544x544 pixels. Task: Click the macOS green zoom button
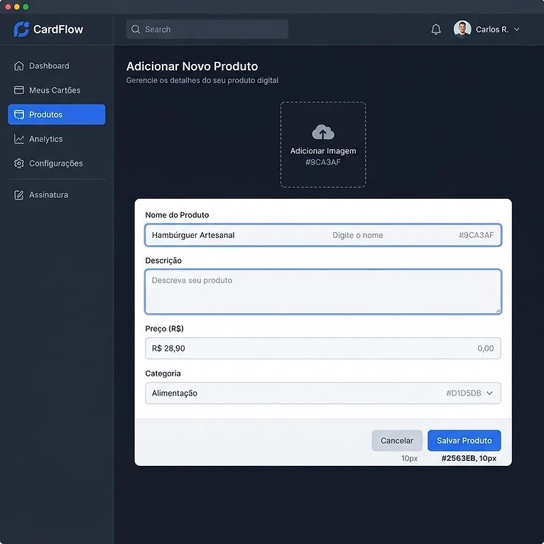[26, 7]
